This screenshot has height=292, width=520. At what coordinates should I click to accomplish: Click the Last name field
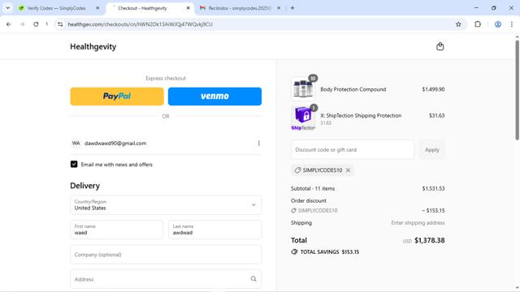pyautogui.click(x=214, y=230)
